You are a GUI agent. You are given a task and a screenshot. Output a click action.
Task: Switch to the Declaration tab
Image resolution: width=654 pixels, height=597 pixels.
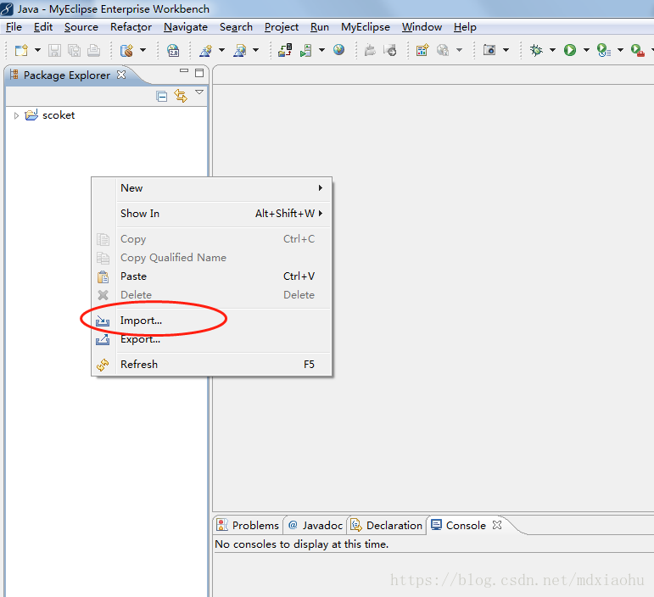386,525
